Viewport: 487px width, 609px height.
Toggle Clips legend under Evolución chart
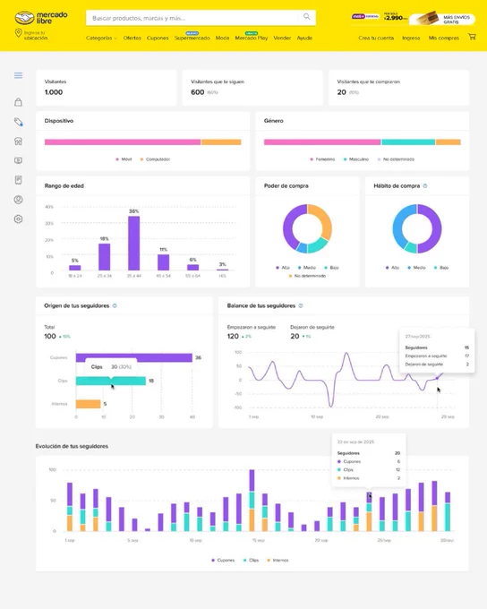tap(251, 560)
